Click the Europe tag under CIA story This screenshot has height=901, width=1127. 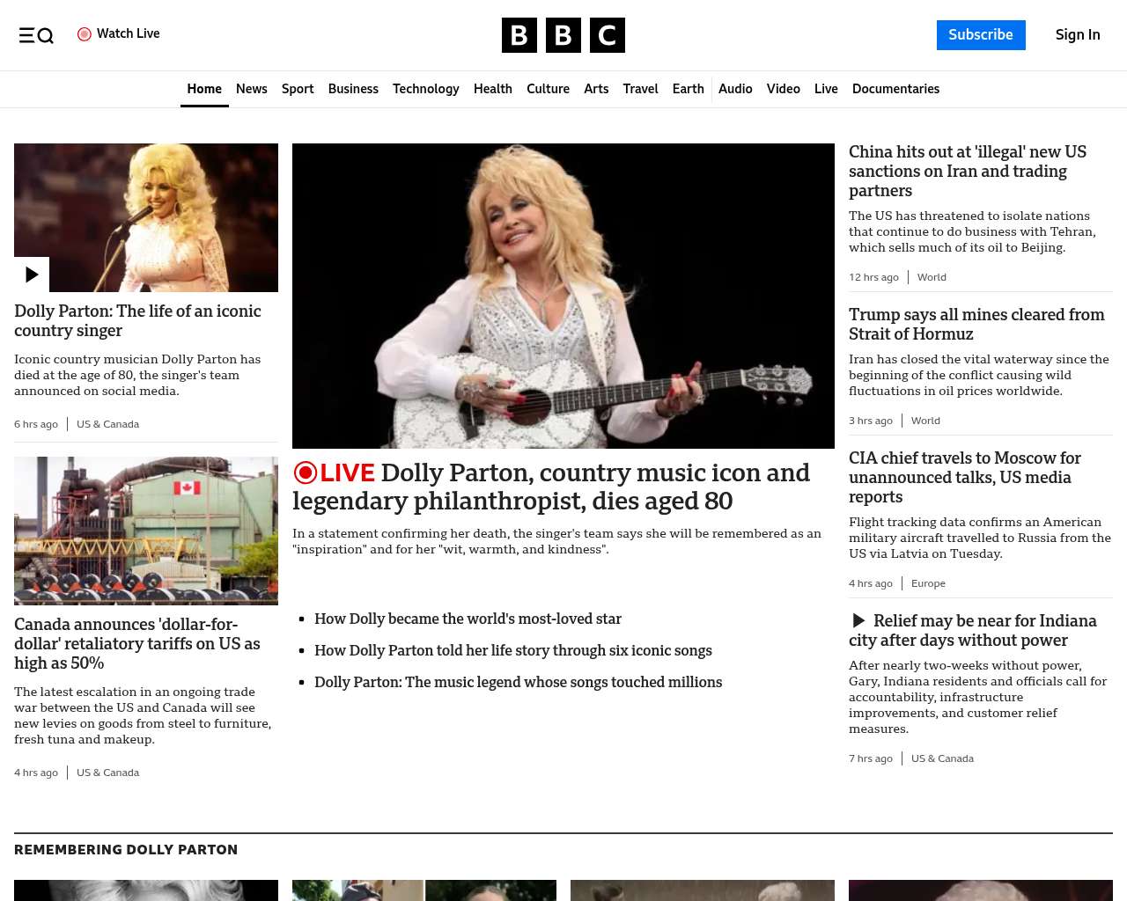pyautogui.click(x=928, y=583)
